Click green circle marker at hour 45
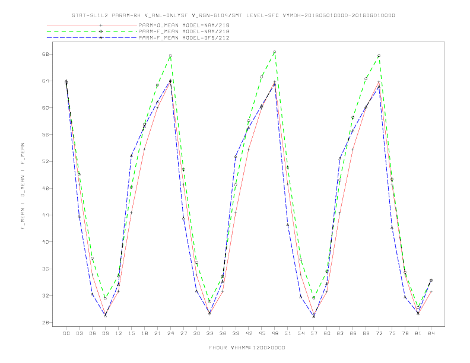The image size is (470, 363). pos(262,77)
